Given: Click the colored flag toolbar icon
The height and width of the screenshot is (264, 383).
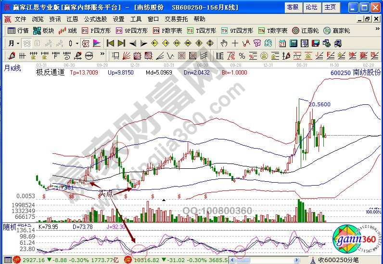Looking at the screenshot, I should [x=97, y=43].
